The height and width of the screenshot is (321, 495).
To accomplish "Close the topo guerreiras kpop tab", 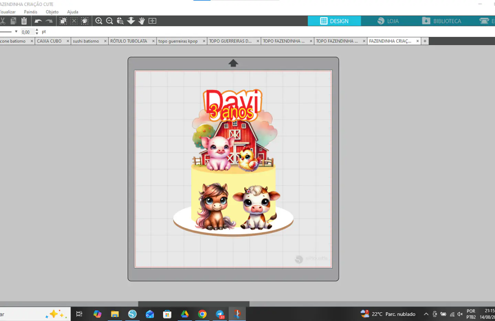I will [x=204, y=41].
